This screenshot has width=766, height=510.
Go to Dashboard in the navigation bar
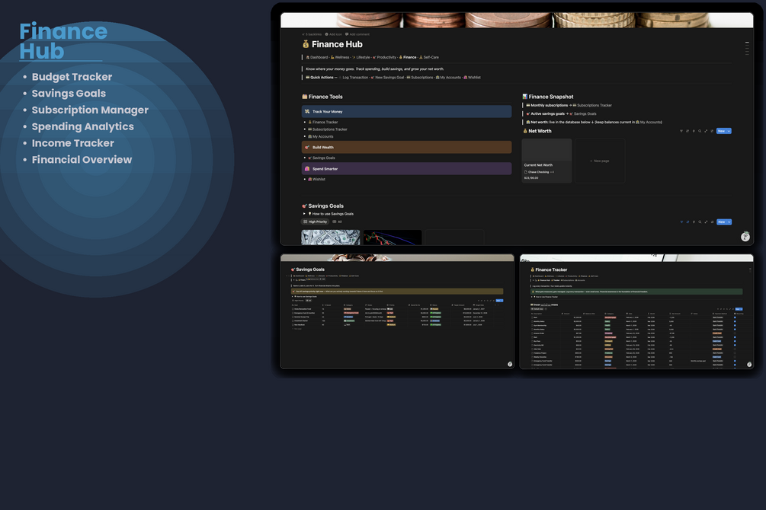[317, 58]
